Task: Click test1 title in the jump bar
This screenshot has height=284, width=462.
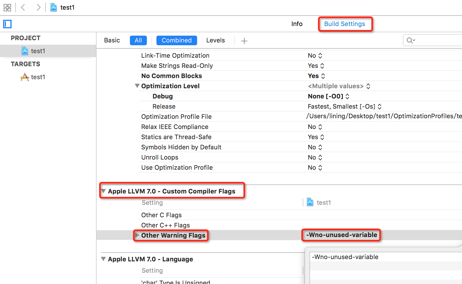Action: (67, 7)
